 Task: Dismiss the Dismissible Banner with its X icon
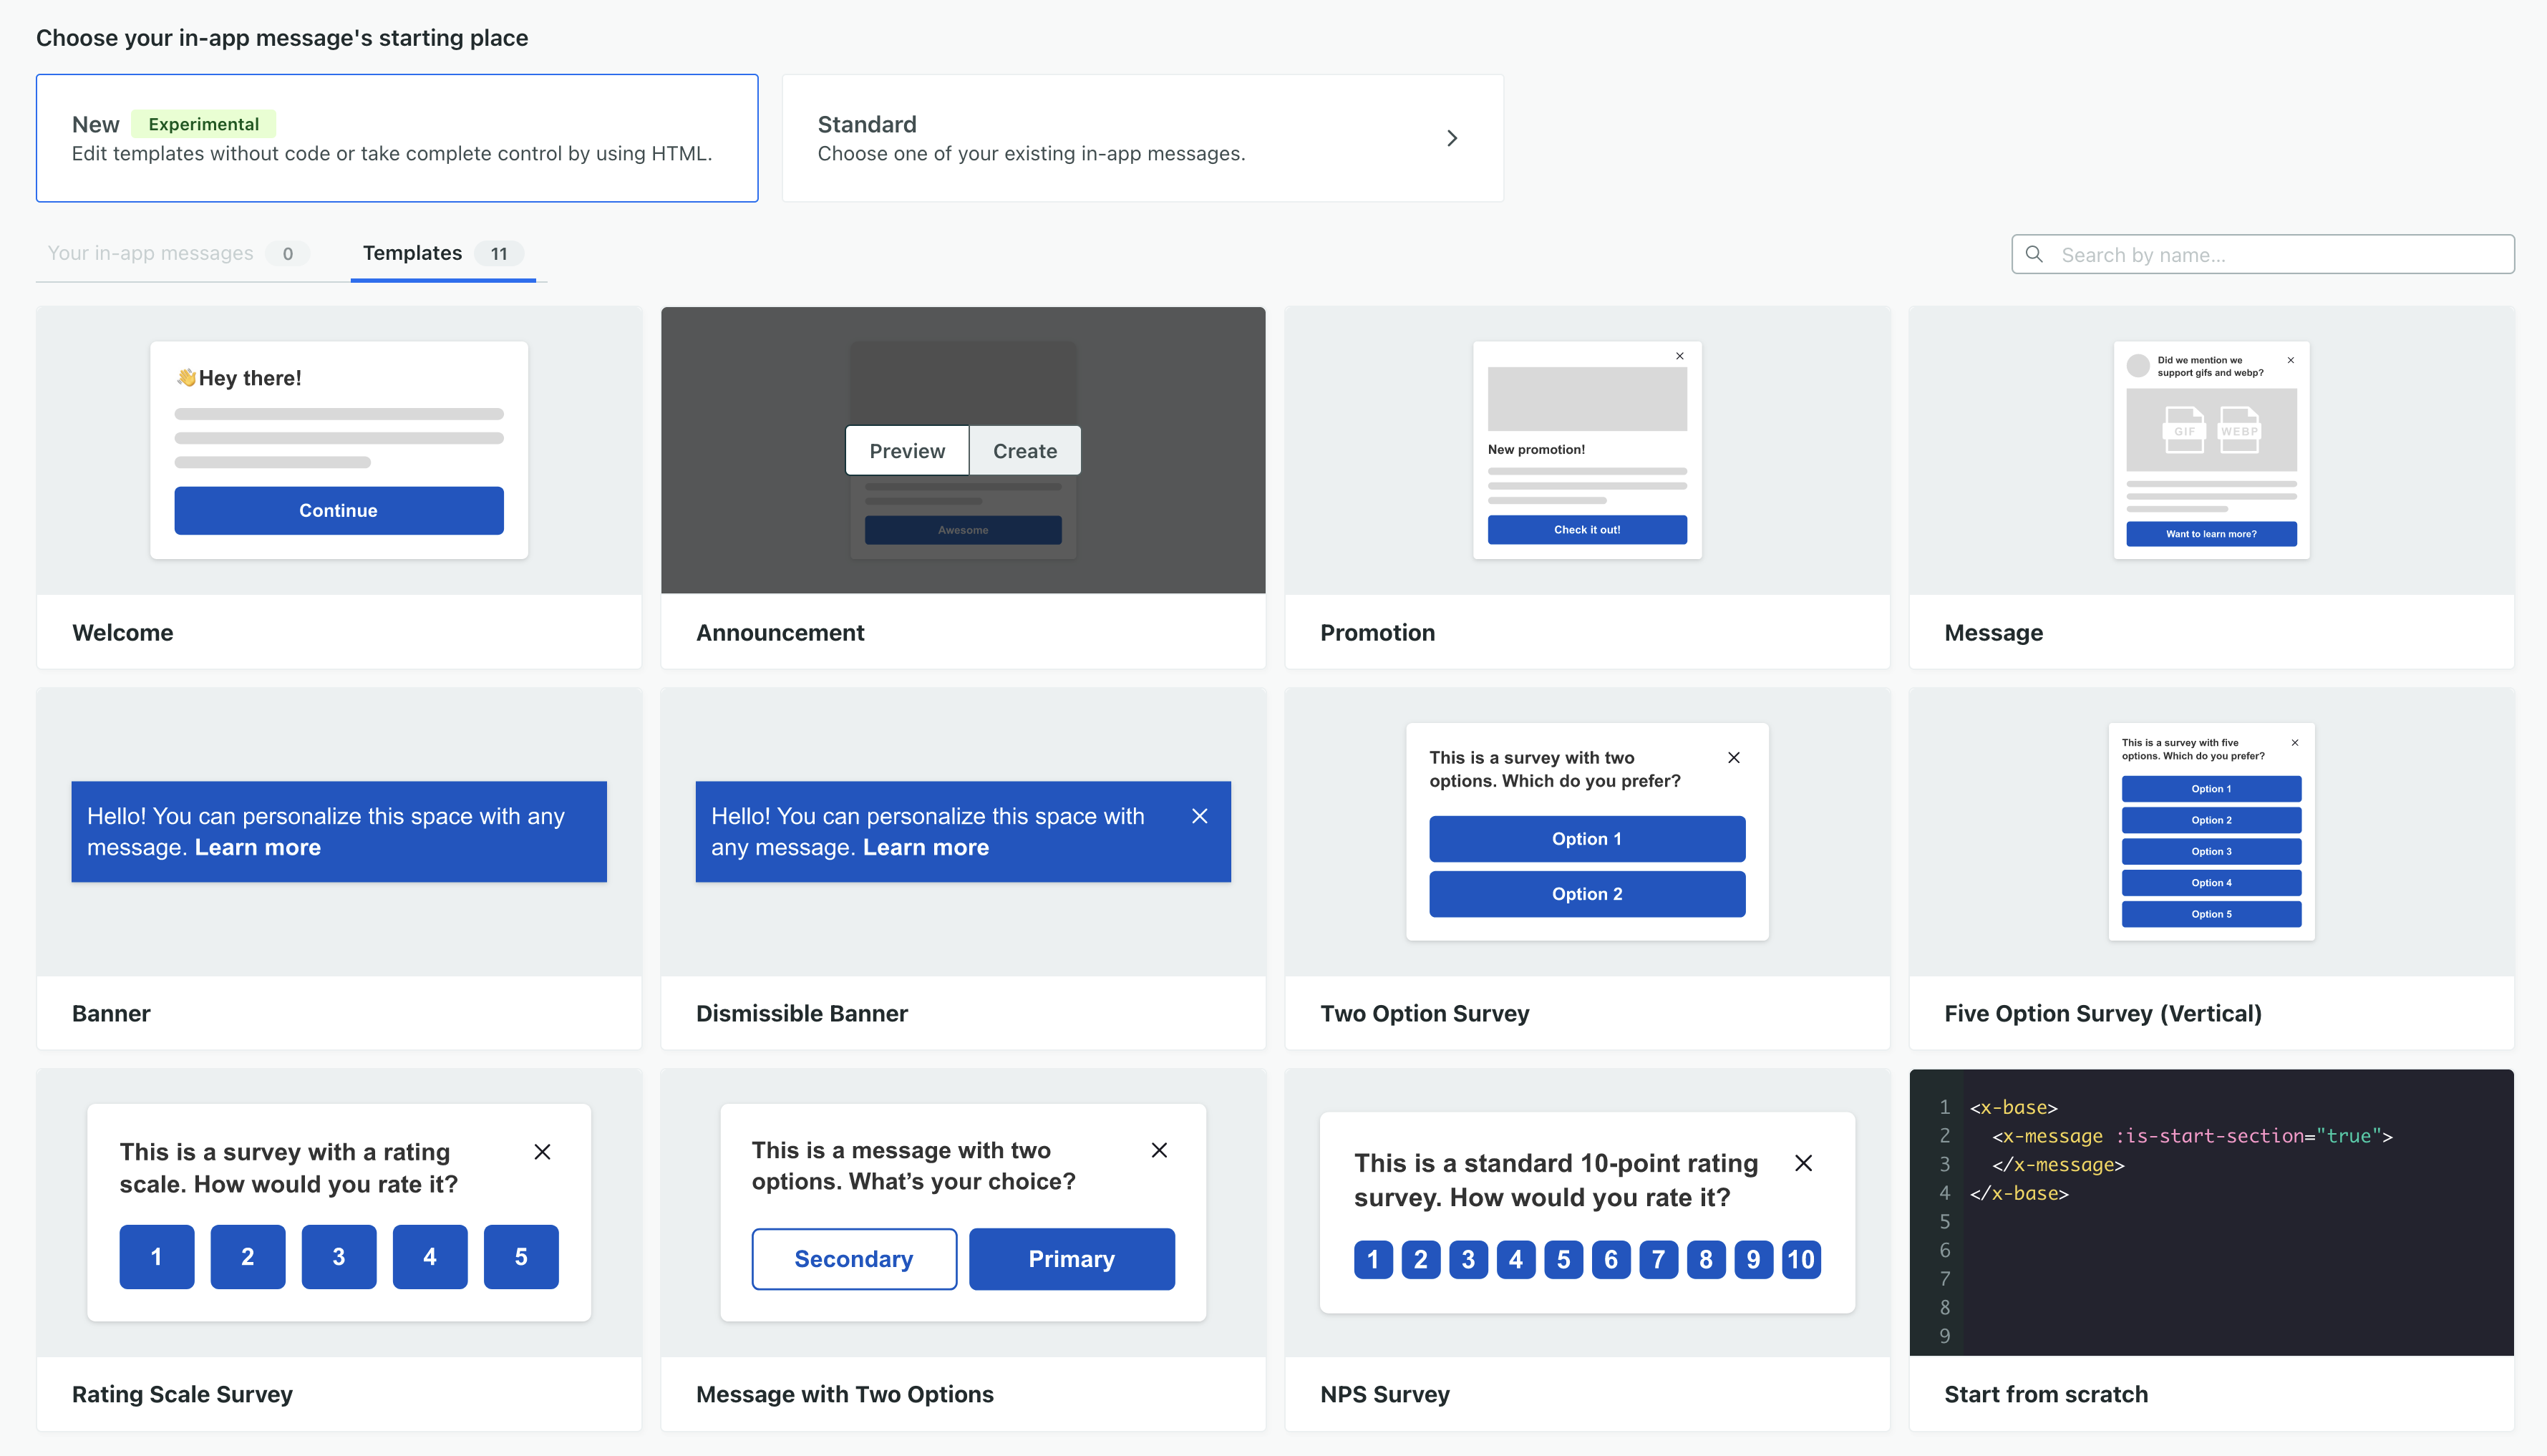1200,816
